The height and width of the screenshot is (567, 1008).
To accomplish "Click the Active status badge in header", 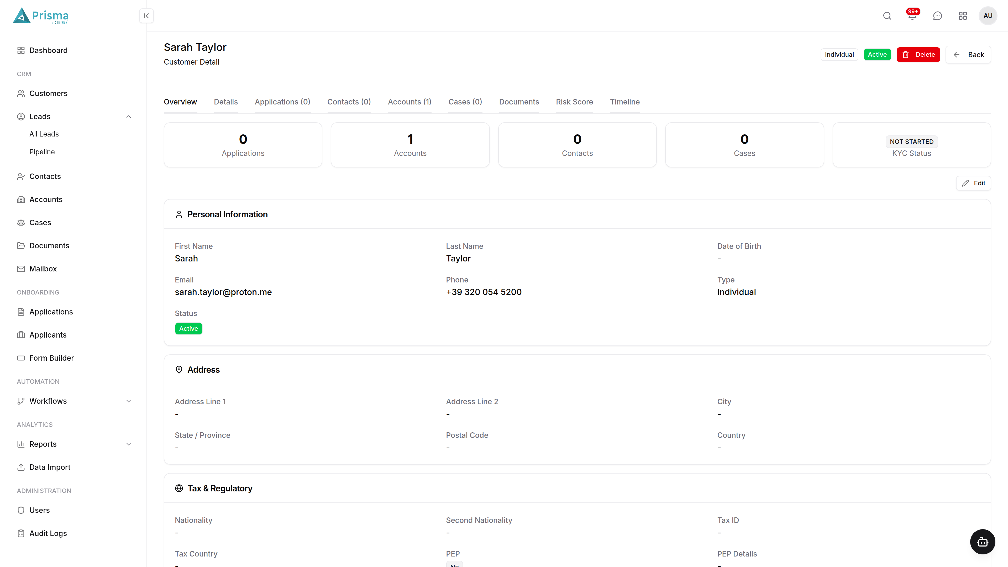I will [877, 55].
